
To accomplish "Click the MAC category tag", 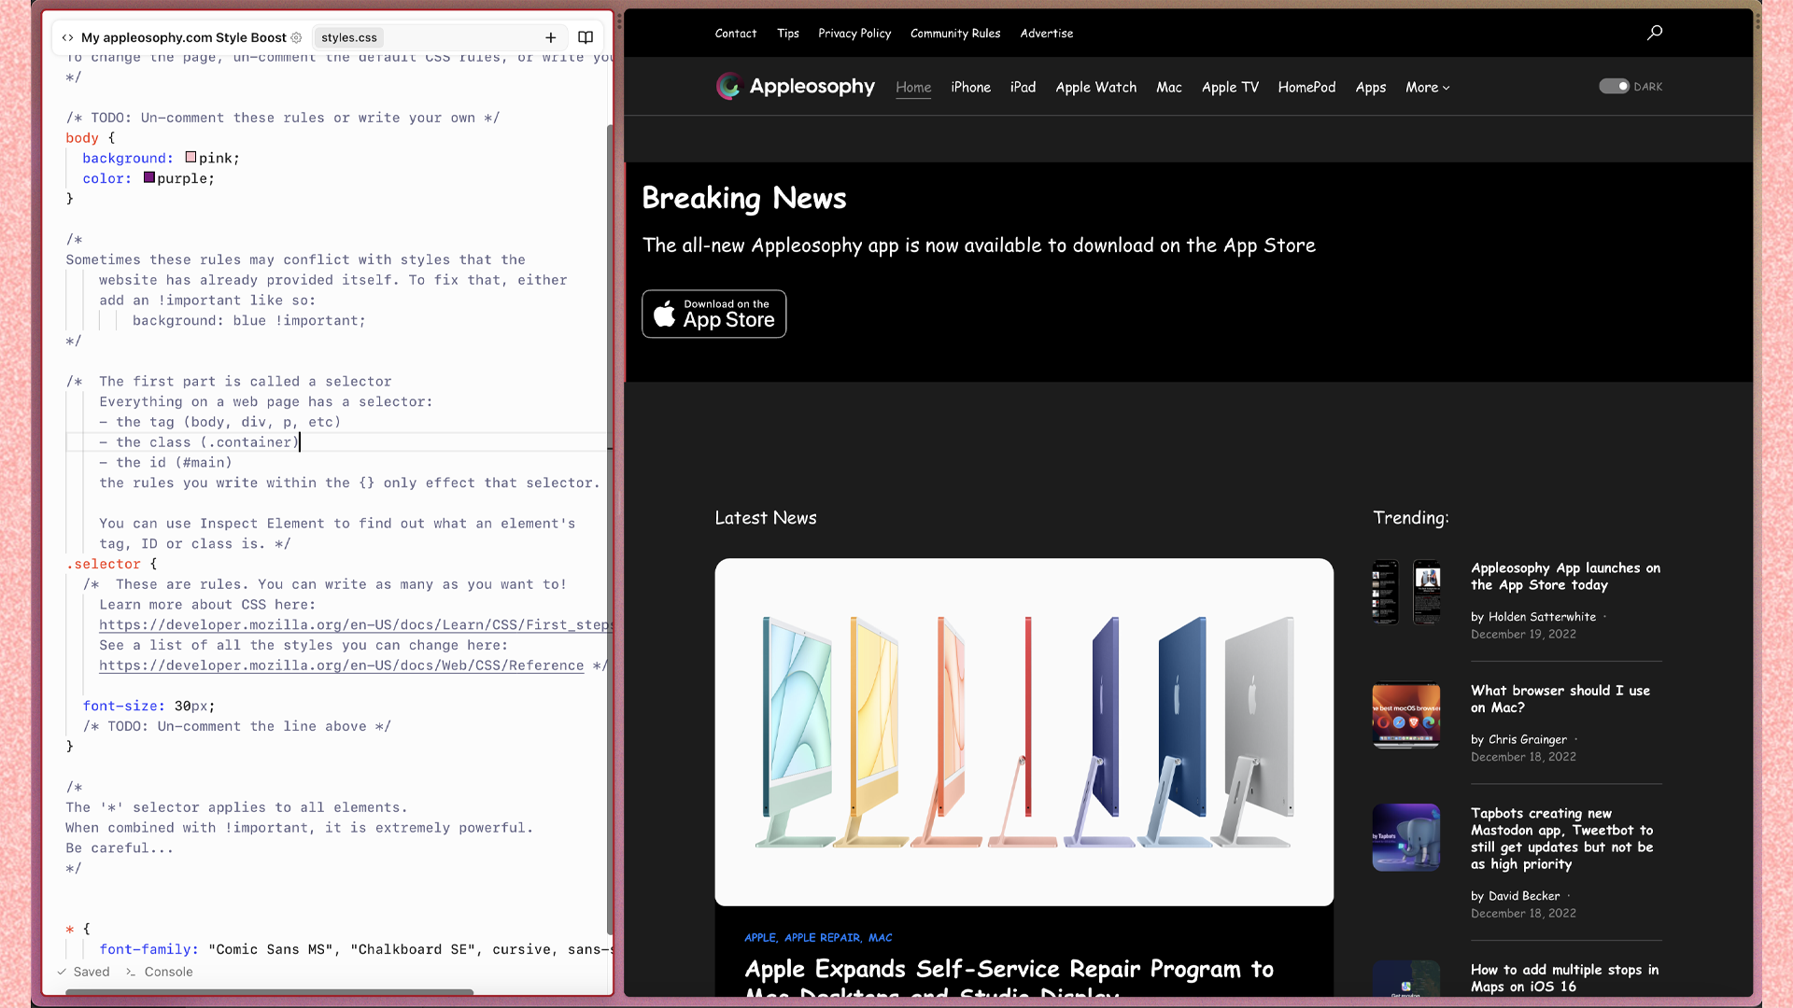I will 881,937.
